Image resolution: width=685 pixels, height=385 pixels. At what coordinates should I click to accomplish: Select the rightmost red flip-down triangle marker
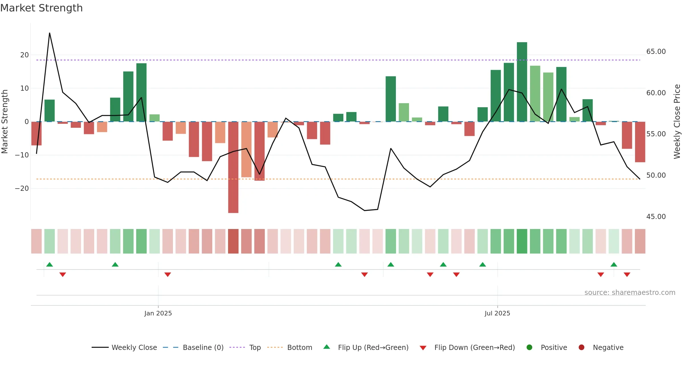[627, 275]
